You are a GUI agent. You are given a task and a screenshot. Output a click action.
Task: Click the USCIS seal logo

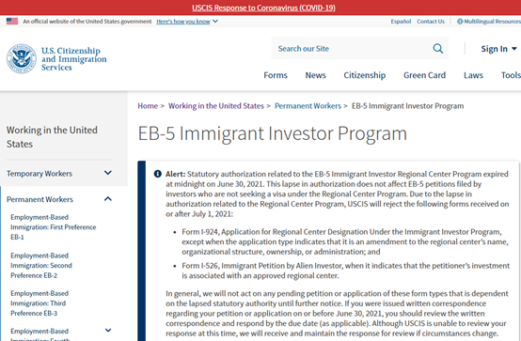22,59
